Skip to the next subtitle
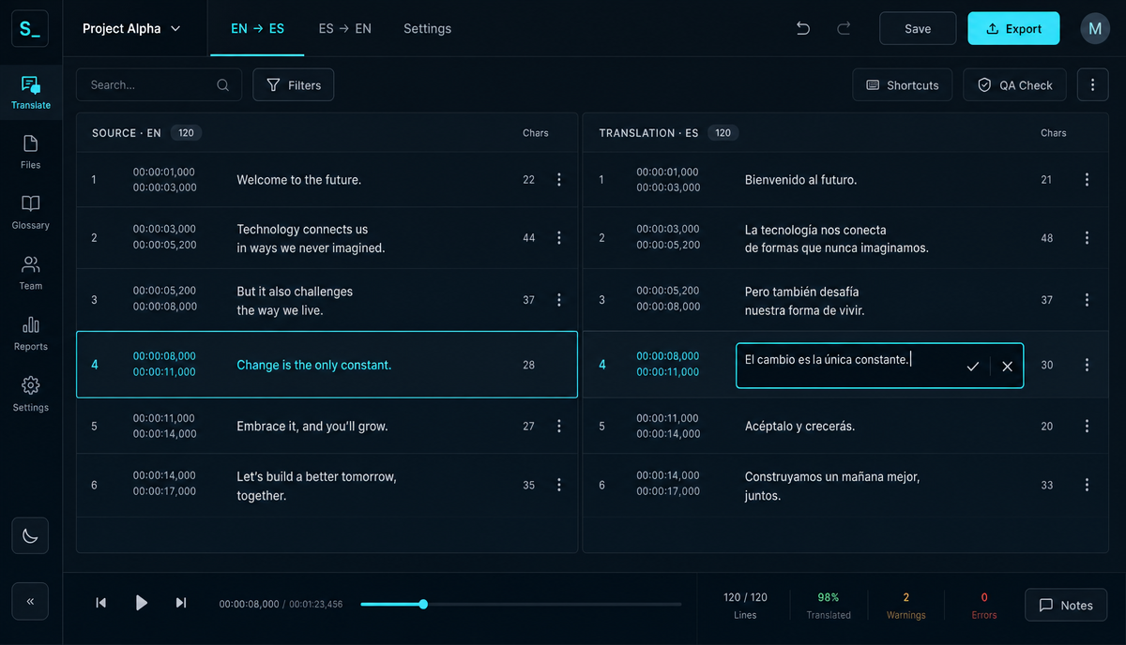The width and height of the screenshot is (1126, 645). 181,603
